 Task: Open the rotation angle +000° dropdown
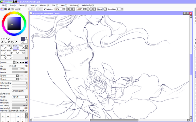tap(85, 9)
